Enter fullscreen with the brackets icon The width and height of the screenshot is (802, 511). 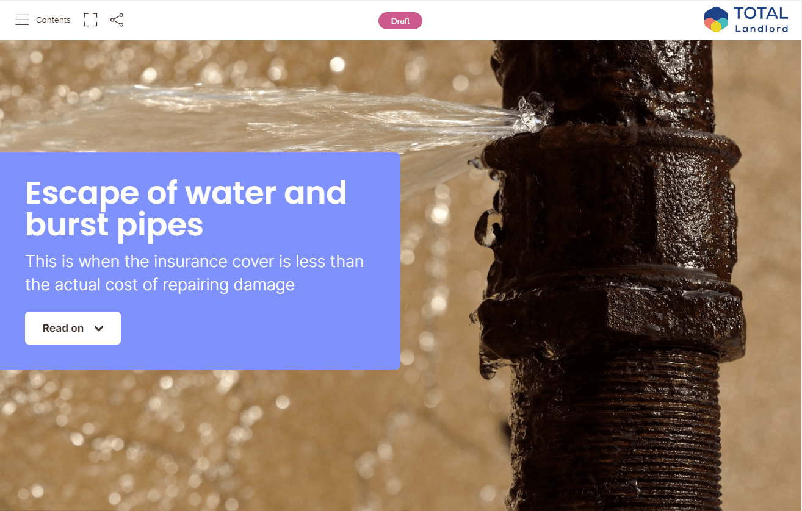click(90, 20)
